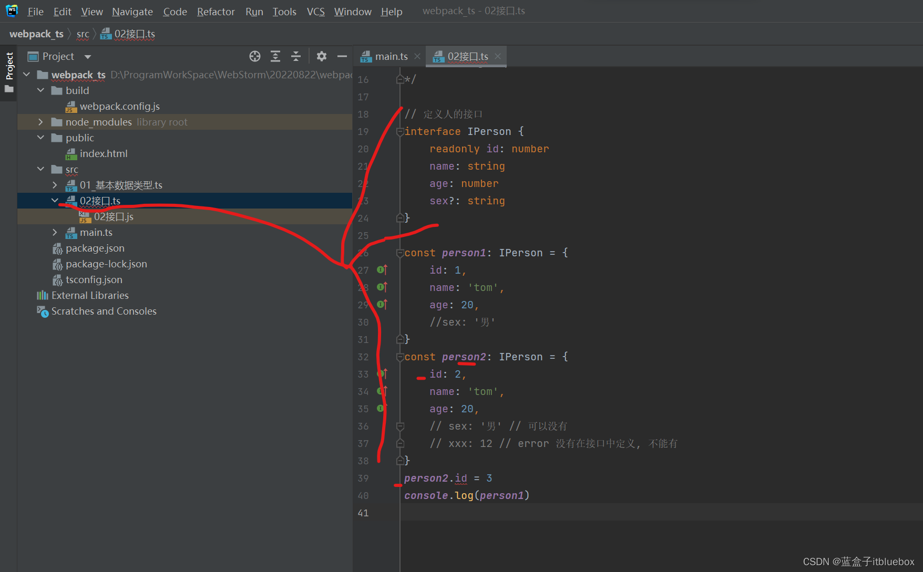Open the View menu
Viewport: 923px width, 572px height.
point(92,12)
